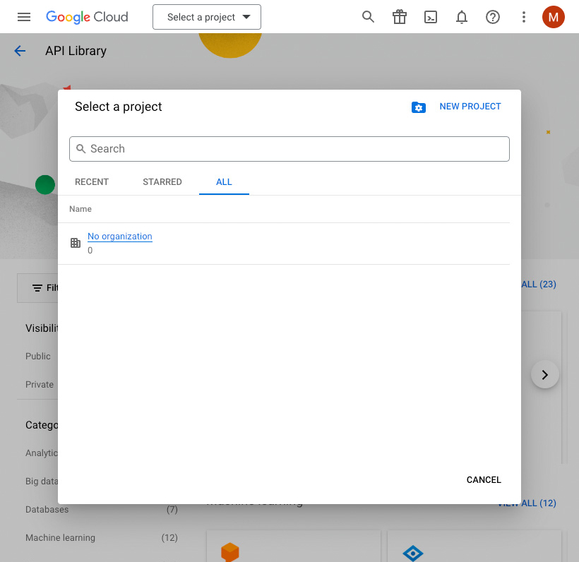
Task: Click the blue diamond API card icon
Action: click(413, 553)
